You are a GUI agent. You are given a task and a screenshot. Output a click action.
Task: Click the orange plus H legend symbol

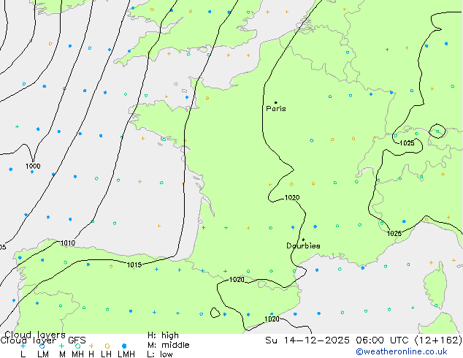point(91,346)
